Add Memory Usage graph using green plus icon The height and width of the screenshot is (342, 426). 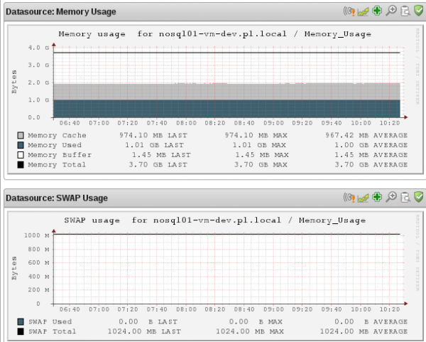point(377,11)
